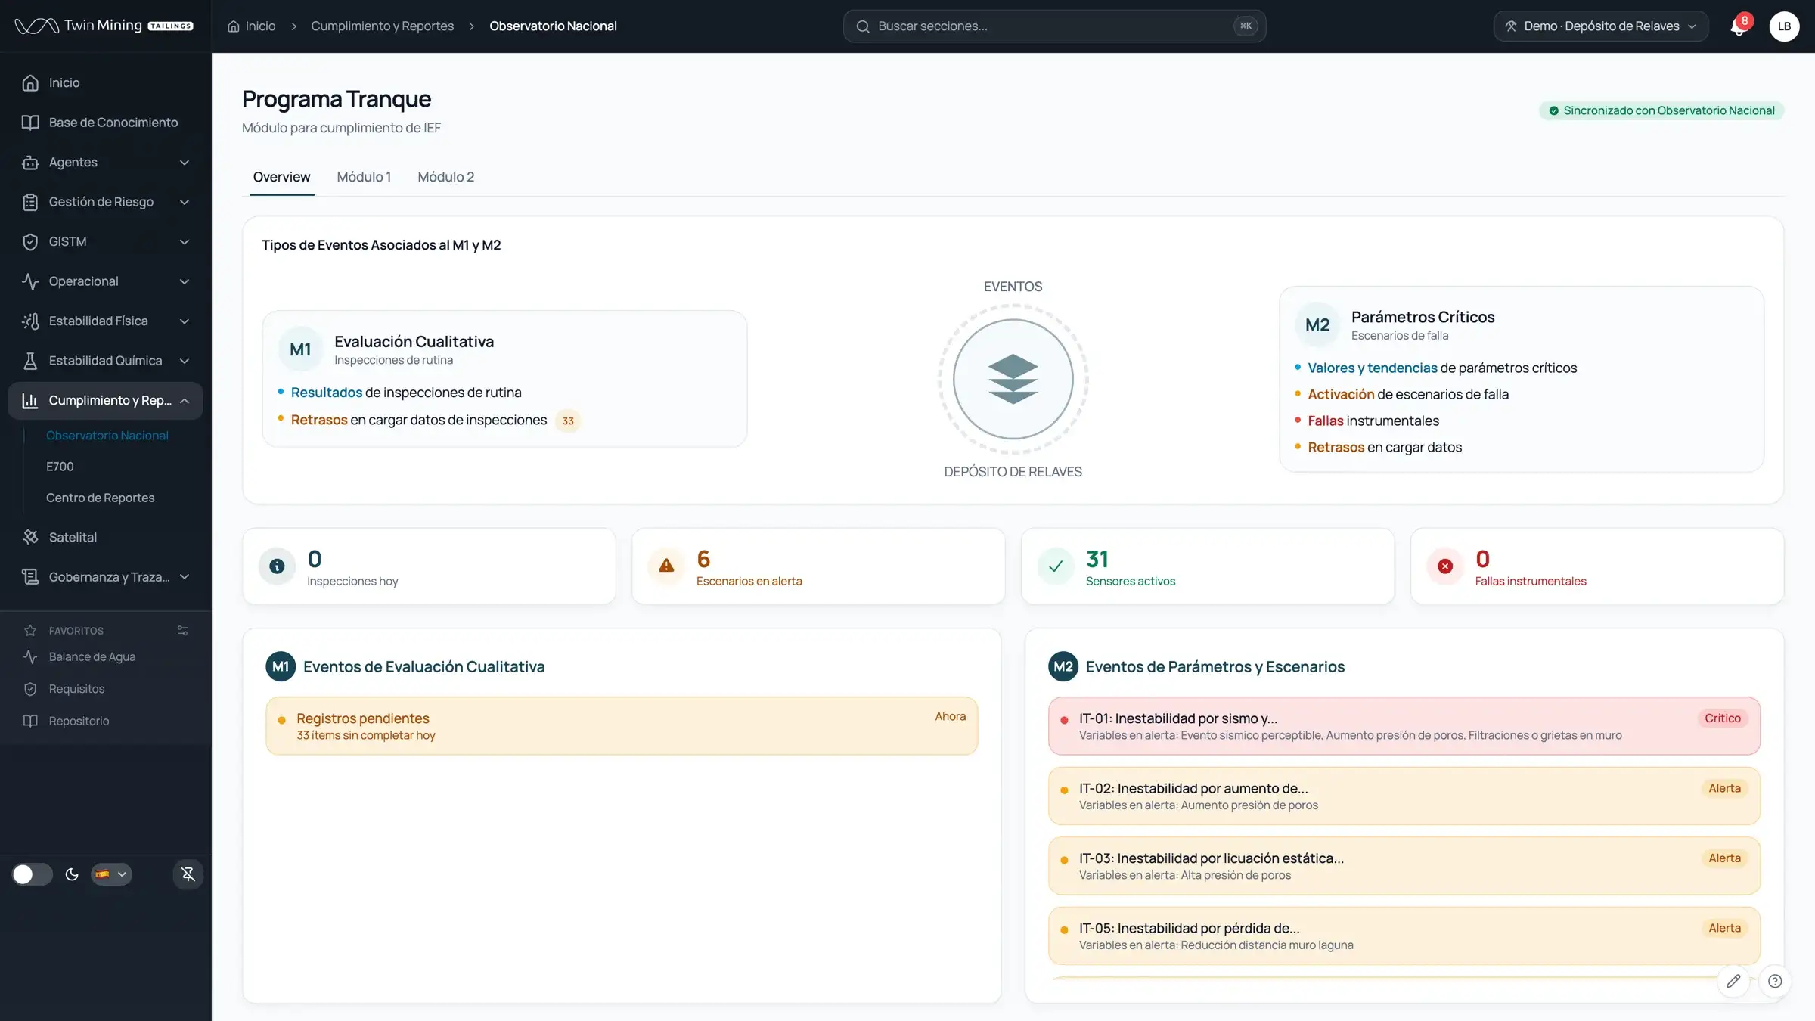Click the Balance de Agua favorite icon
Screen dimensions: 1815x1021
[30, 656]
